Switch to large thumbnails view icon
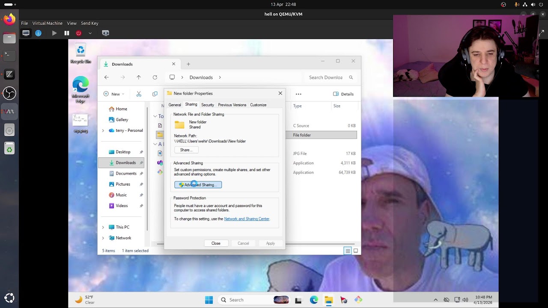Image resolution: width=548 pixels, height=308 pixels. (356, 251)
